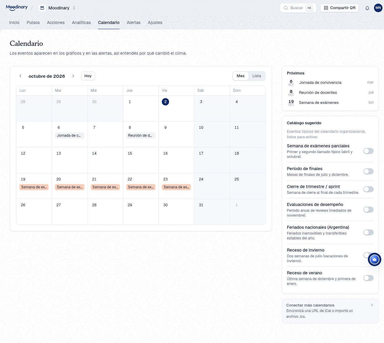This screenshot has width=384, height=343.
Task: Go to next month arrow
Action: pyautogui.click(x=73, y=76)
